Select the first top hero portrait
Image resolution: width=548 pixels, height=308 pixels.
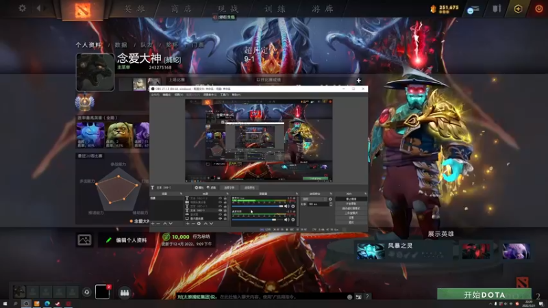[x=90, y=135]
